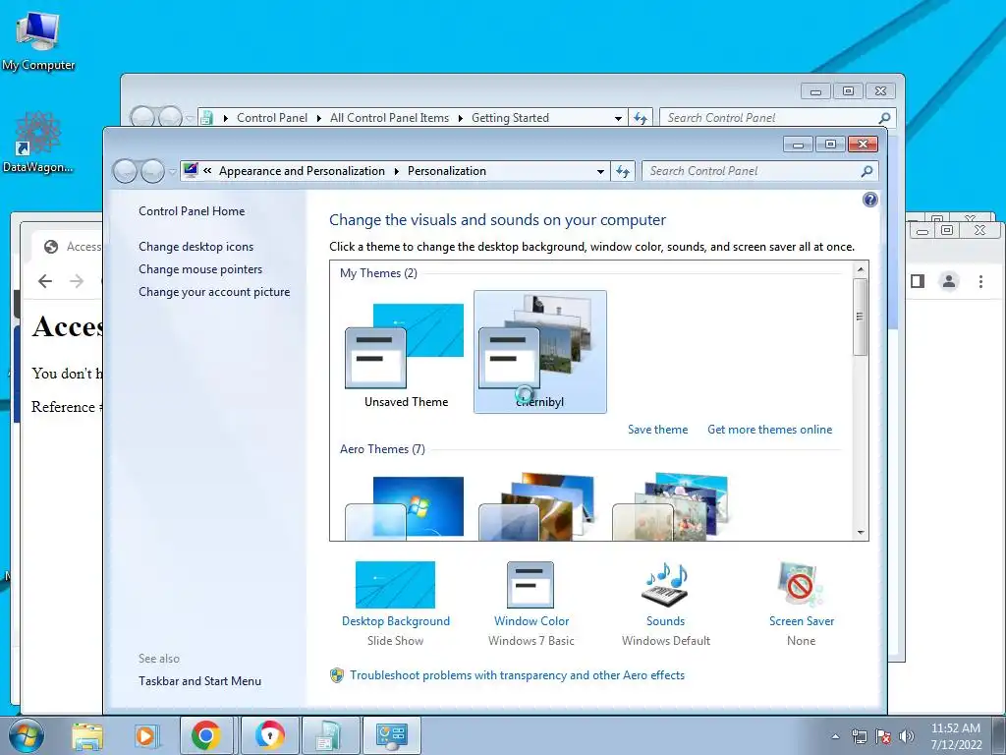The image size is (1006, 755).
Task: Click the search magnifier in Personalization window
Action: point(866,171)
